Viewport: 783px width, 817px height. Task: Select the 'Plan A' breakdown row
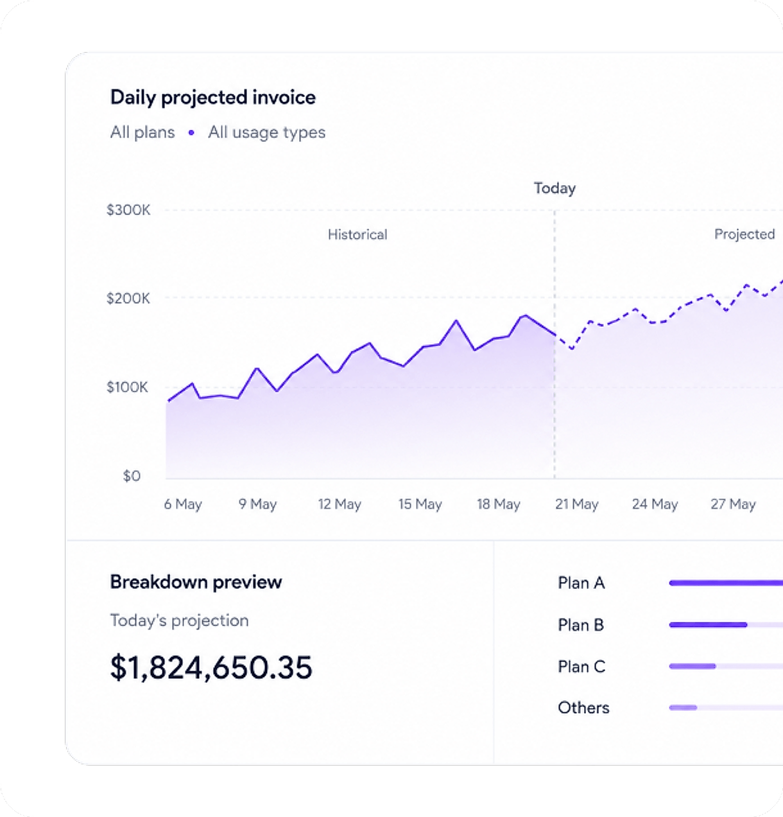670,583
